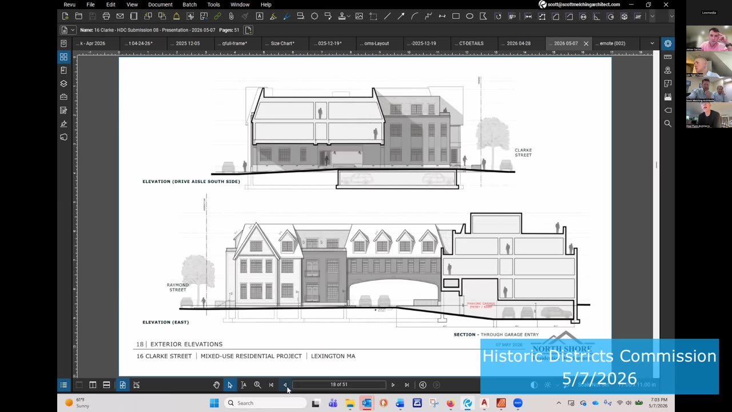The height and width of the screenshot is (412, 732).
Task: Click the page number field 18 of 51
Action: coord(339,385)
